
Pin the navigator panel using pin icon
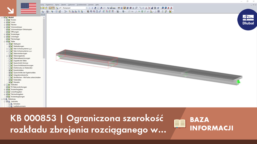point(42,14)
